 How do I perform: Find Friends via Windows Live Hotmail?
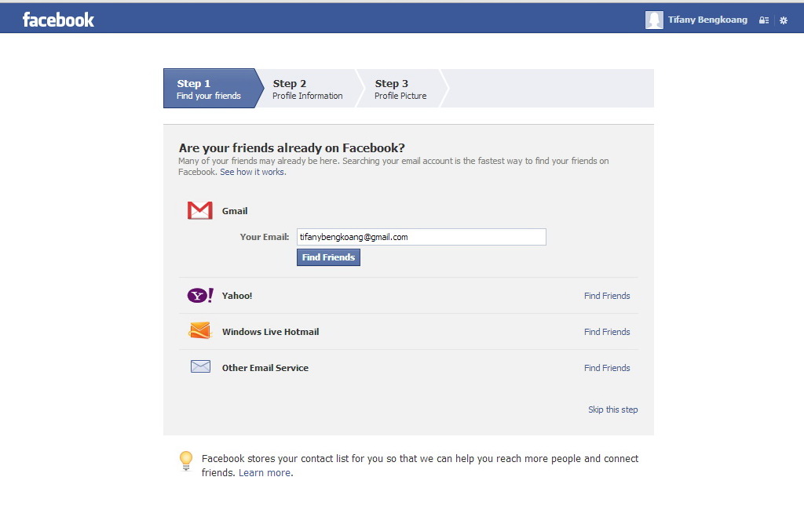click(607, 332)
